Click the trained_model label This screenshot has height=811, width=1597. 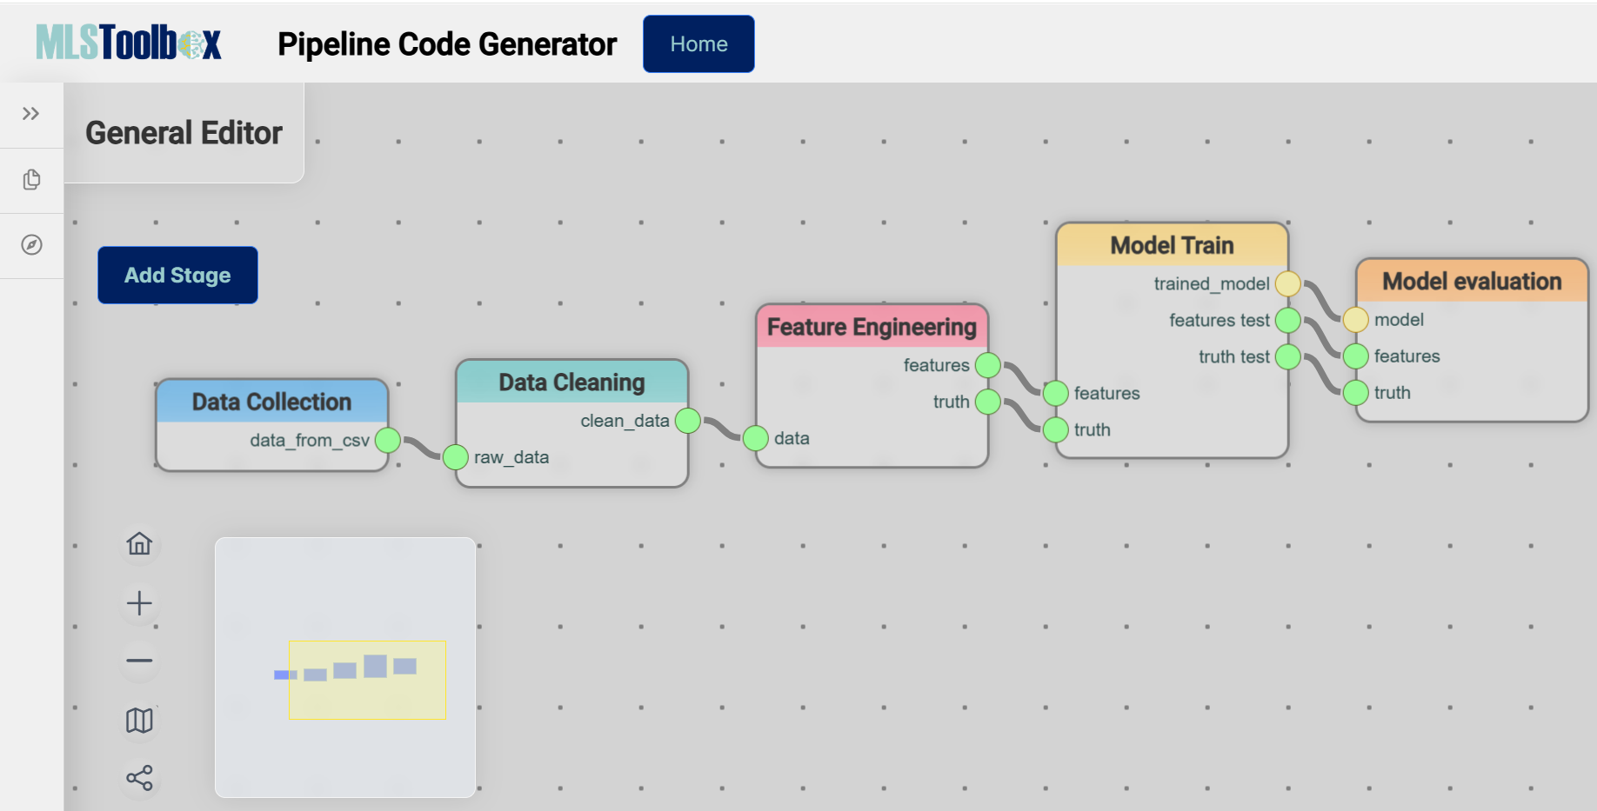point(1212,283)
